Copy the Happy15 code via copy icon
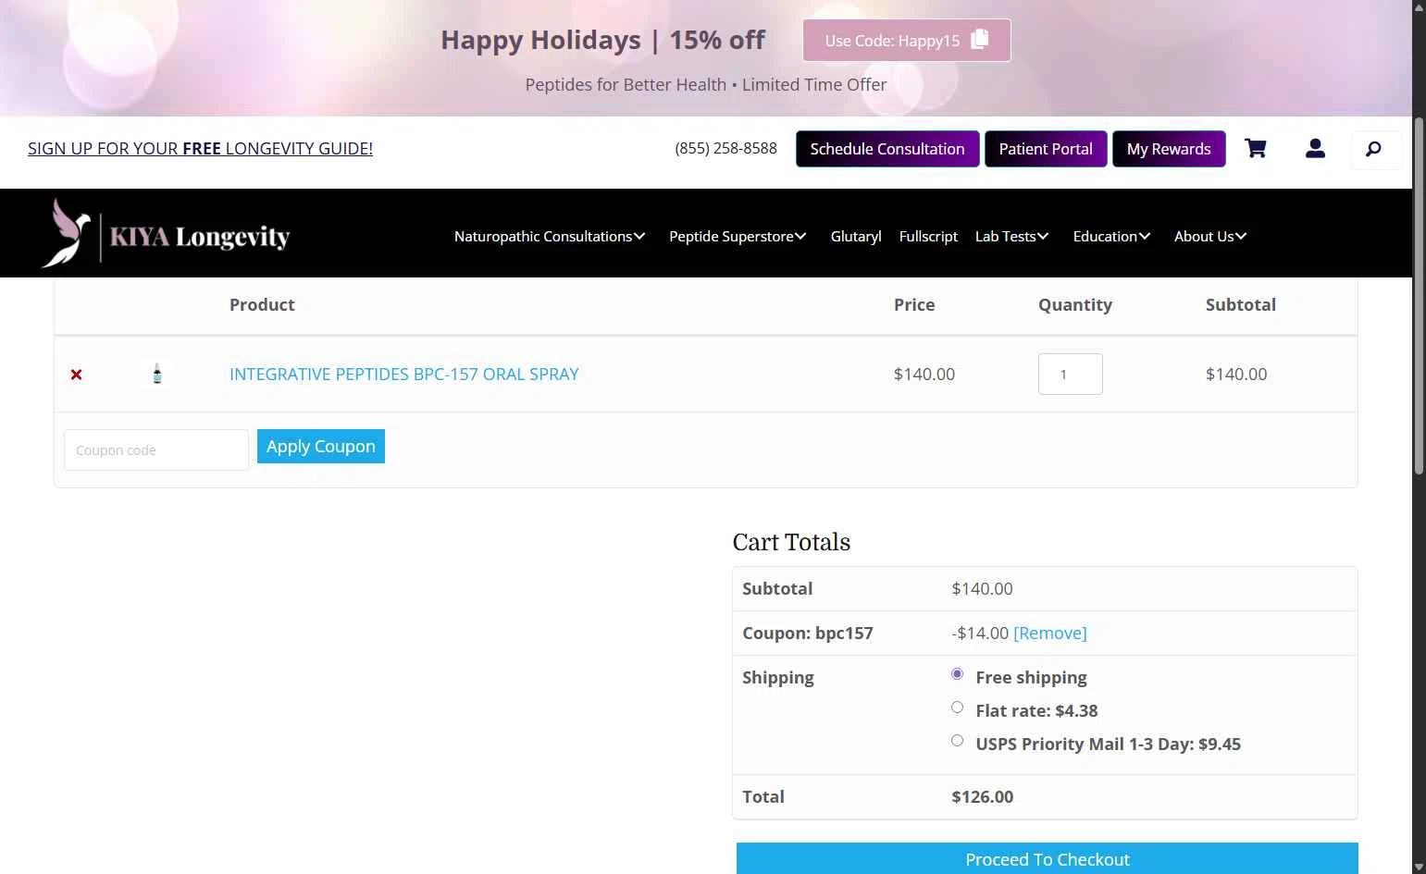Viewport: 1426px width, 874px height. click(x=980, y=40)
